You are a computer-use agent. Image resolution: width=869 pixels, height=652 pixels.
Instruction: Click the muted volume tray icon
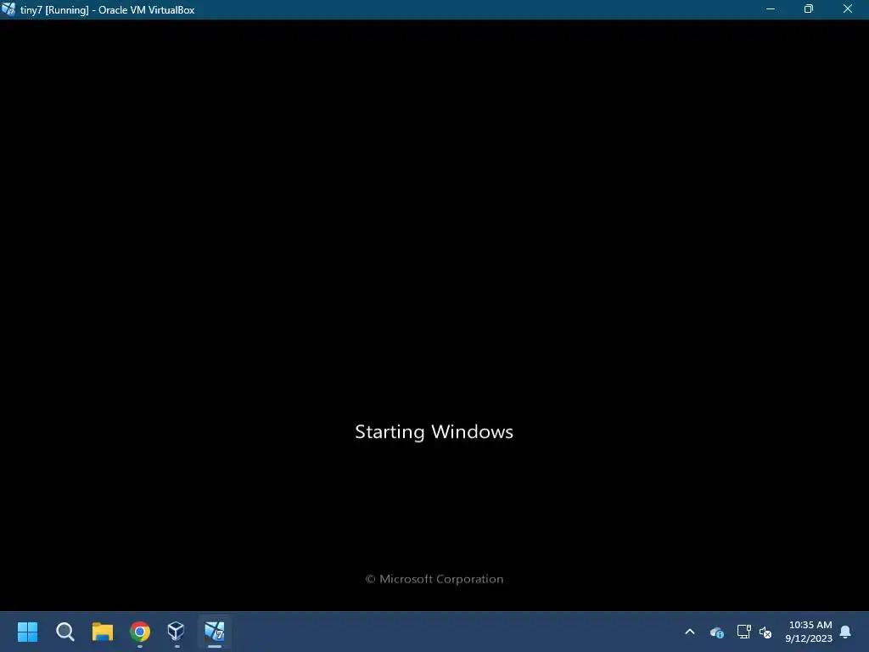click(765, 632)
